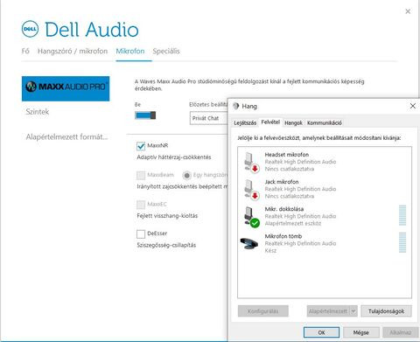Click the Hang window speaker icon
420x342 pixels.
[x=236, y=106]
